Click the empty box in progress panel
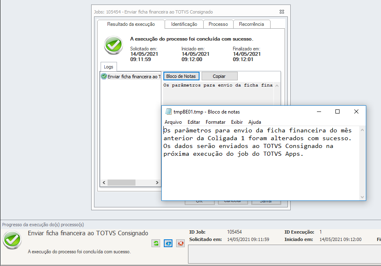Image resolution: width=381 pixels, height=266 pixels. [285, 254]
